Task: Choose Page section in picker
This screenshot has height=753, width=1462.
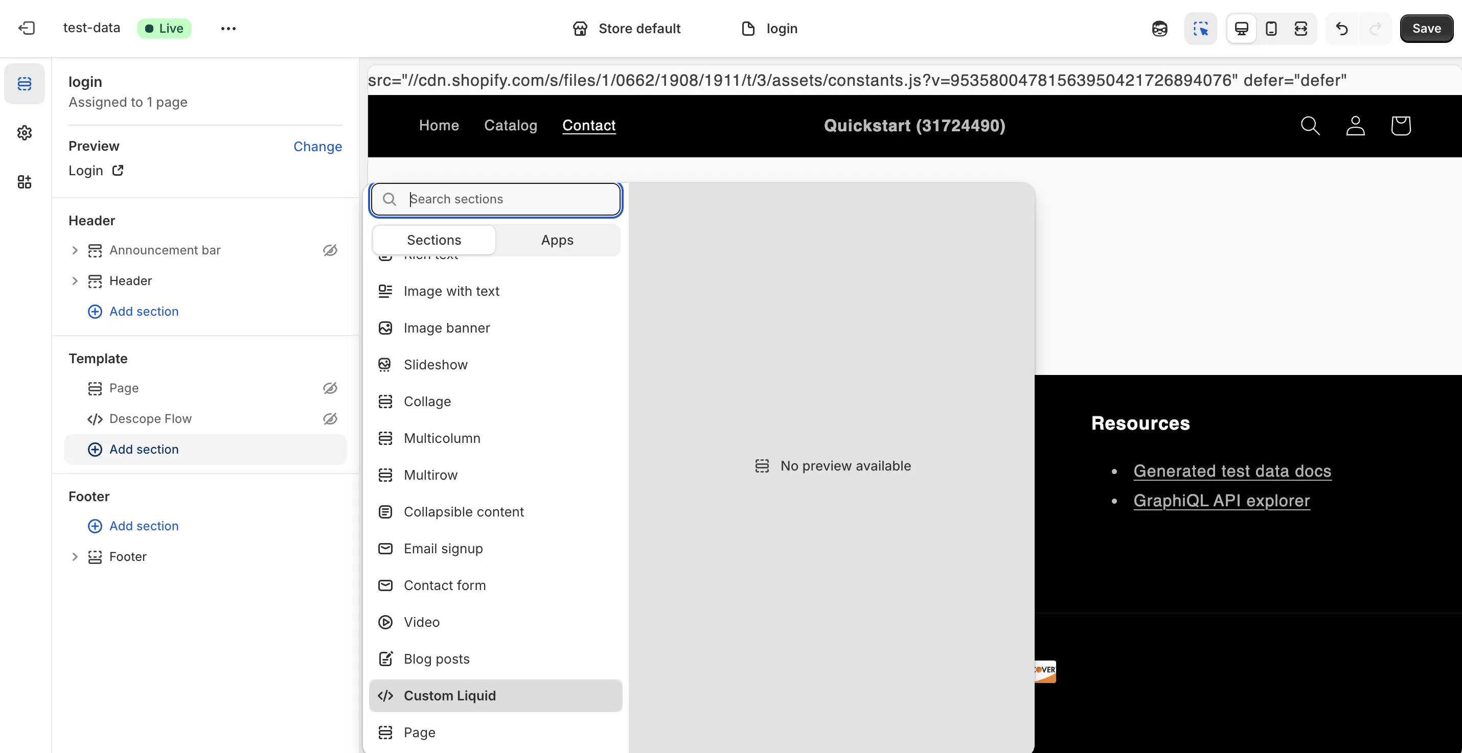Action: [x=495, y=733]
